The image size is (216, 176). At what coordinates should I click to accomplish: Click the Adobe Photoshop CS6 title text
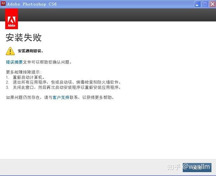(x=32, y=4)
